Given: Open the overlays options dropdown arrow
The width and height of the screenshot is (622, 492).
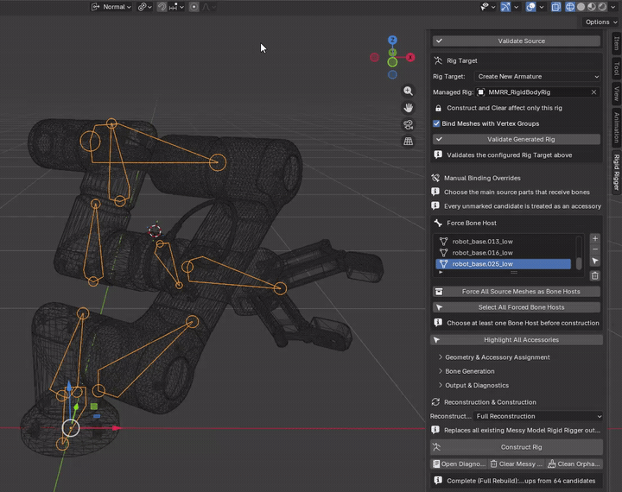Looking at the screenshot, I should click(541, 7).
